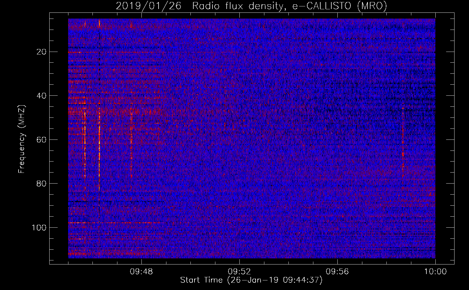Image resolution: width=469 pixels, height=290 pixels.
Task: Click the 09:52 time tick label
Action: pos(239,272)
